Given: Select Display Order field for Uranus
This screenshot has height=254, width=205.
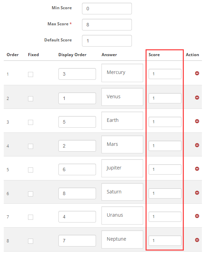Looking at the screenshot, I should coord(77,217).
